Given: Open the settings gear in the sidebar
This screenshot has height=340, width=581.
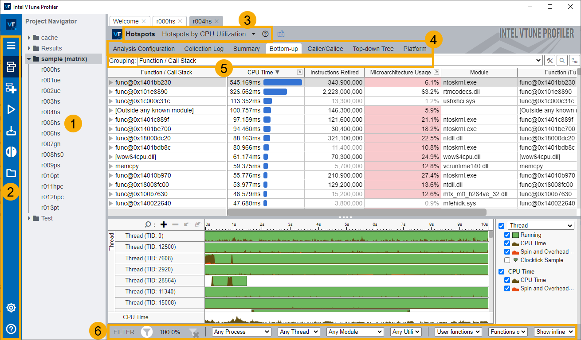Looking at the screenshot, I should pos(11,308).
